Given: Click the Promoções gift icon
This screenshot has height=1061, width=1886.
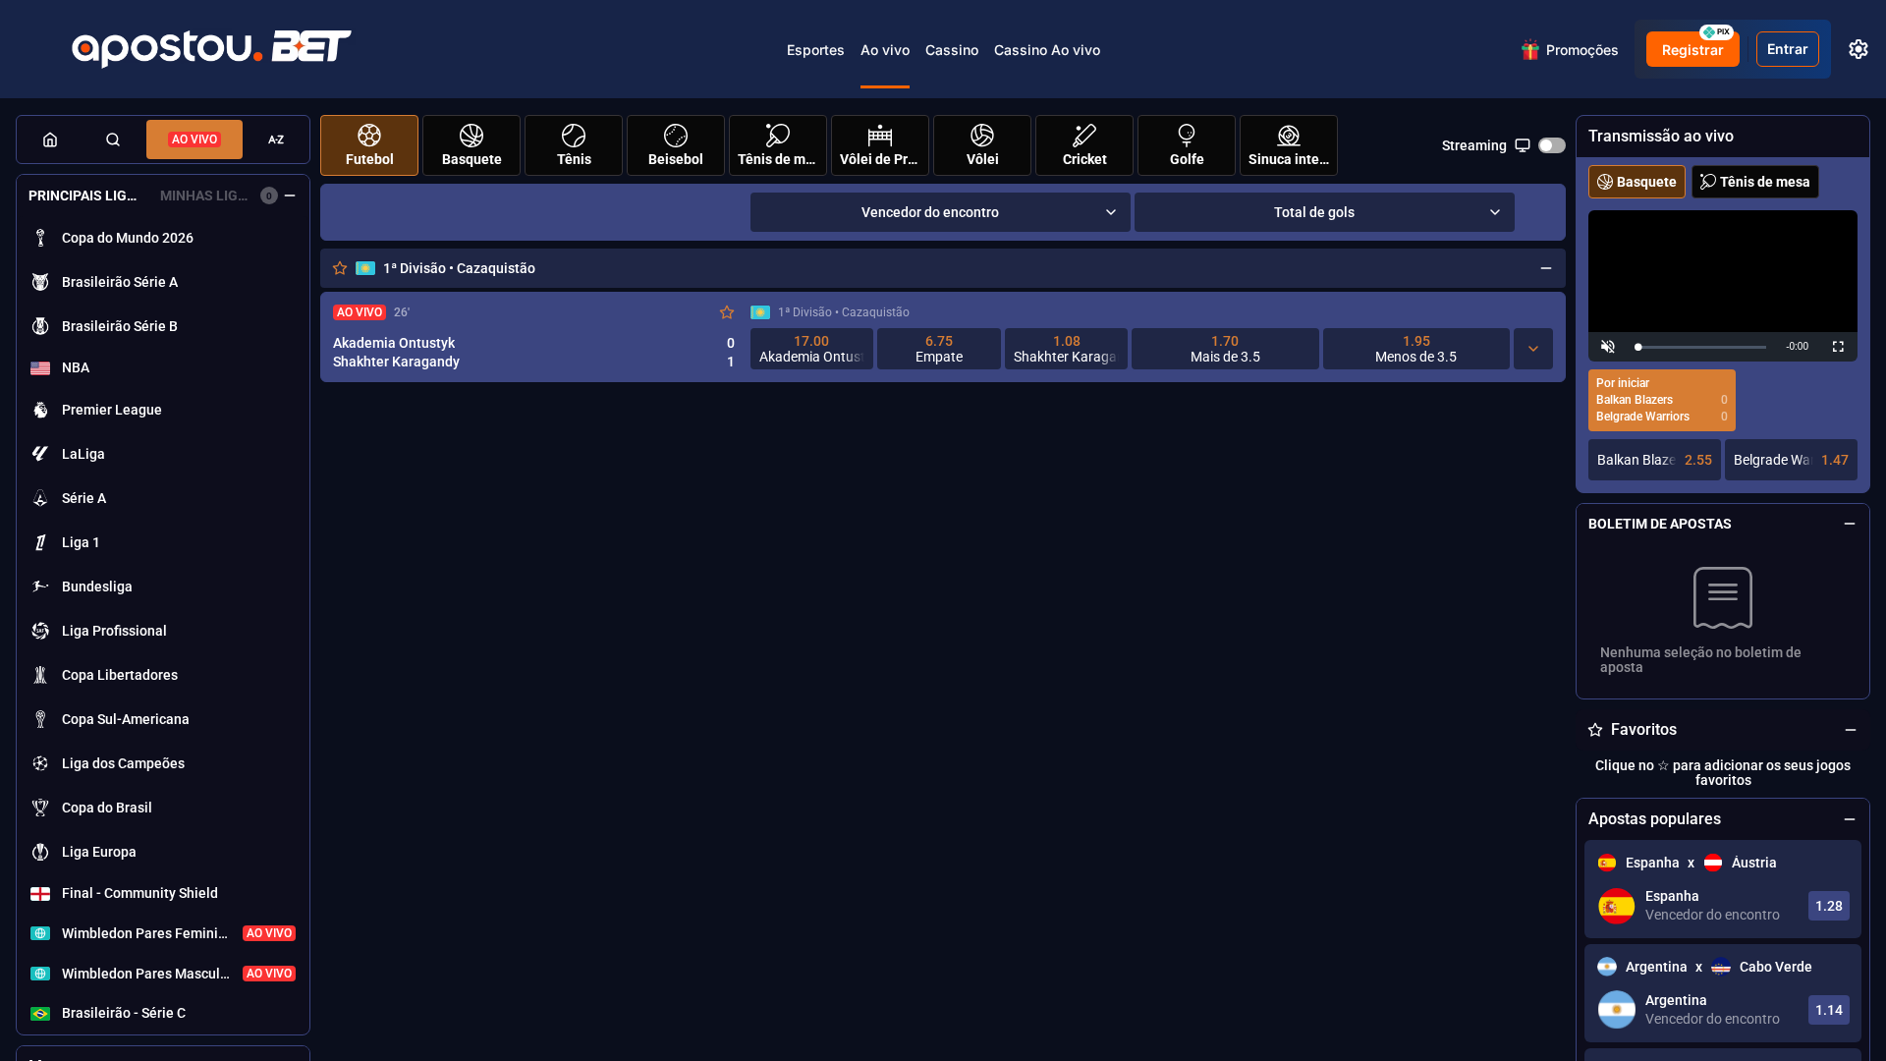Looking at the screenshot, I should pos(1530,50).
